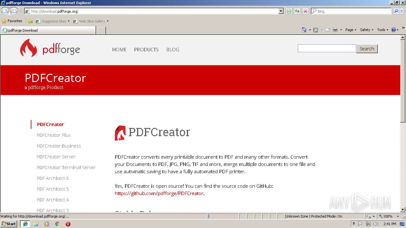Select PDFCreator in the sidebar
This screenshot has width=406, height=228.
(x=50, y=124)
